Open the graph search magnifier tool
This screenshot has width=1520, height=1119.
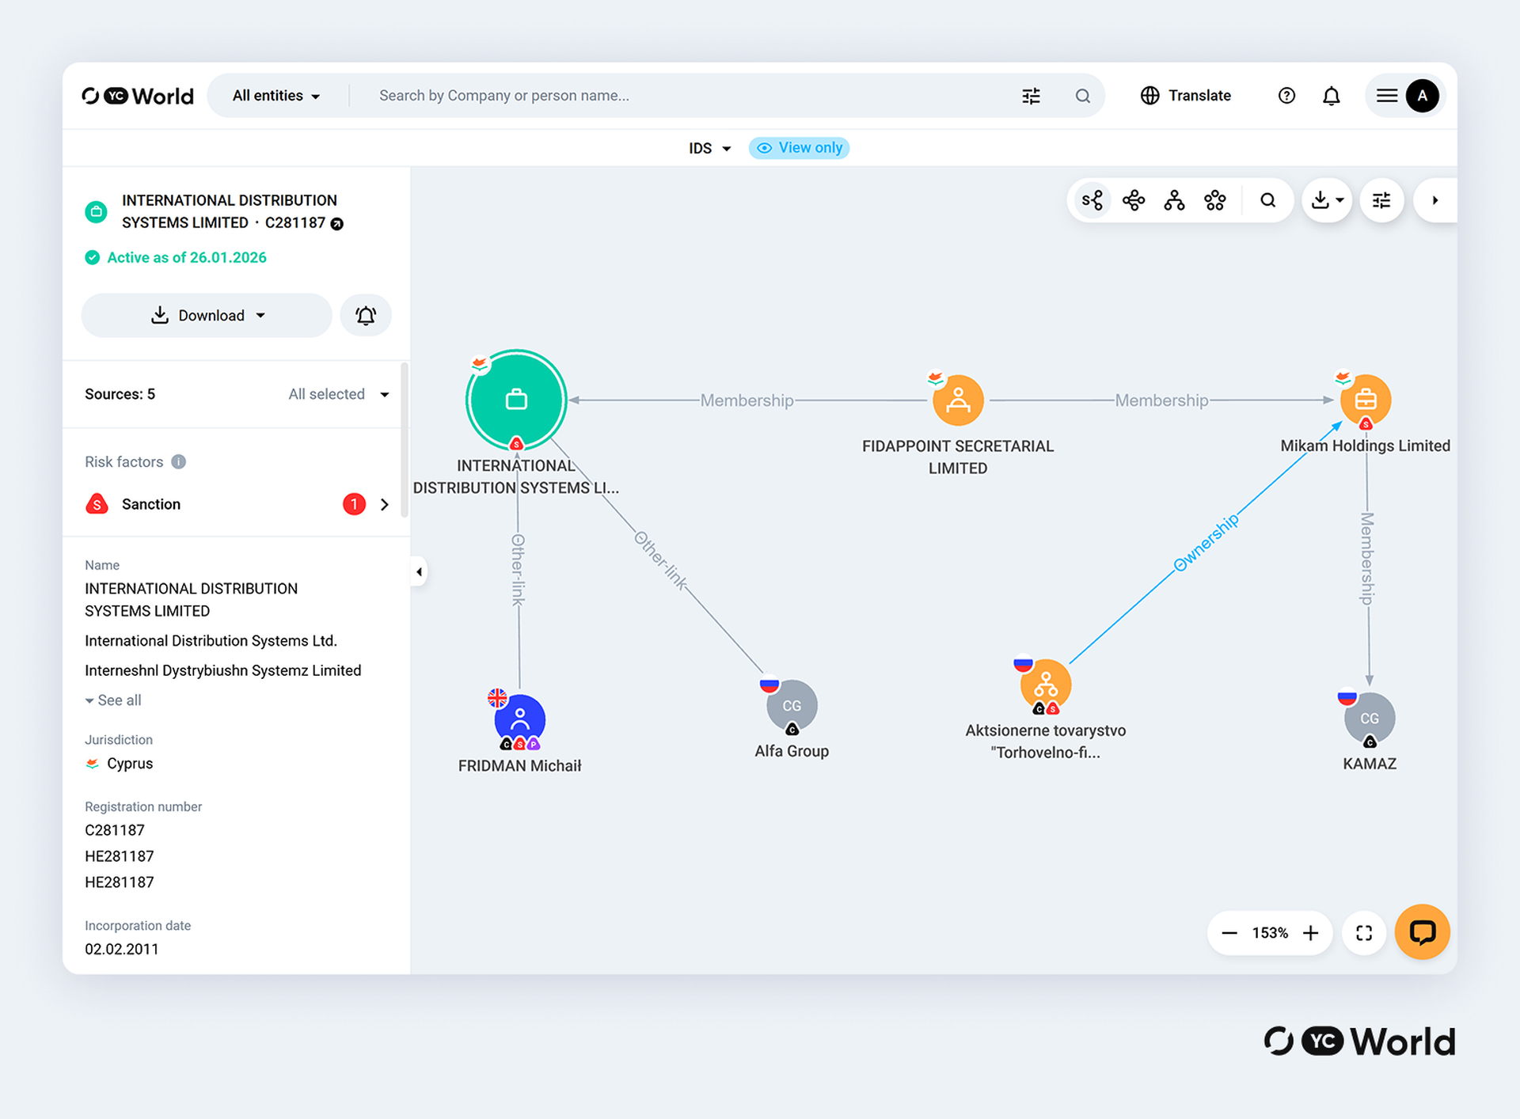(1267, 200)
